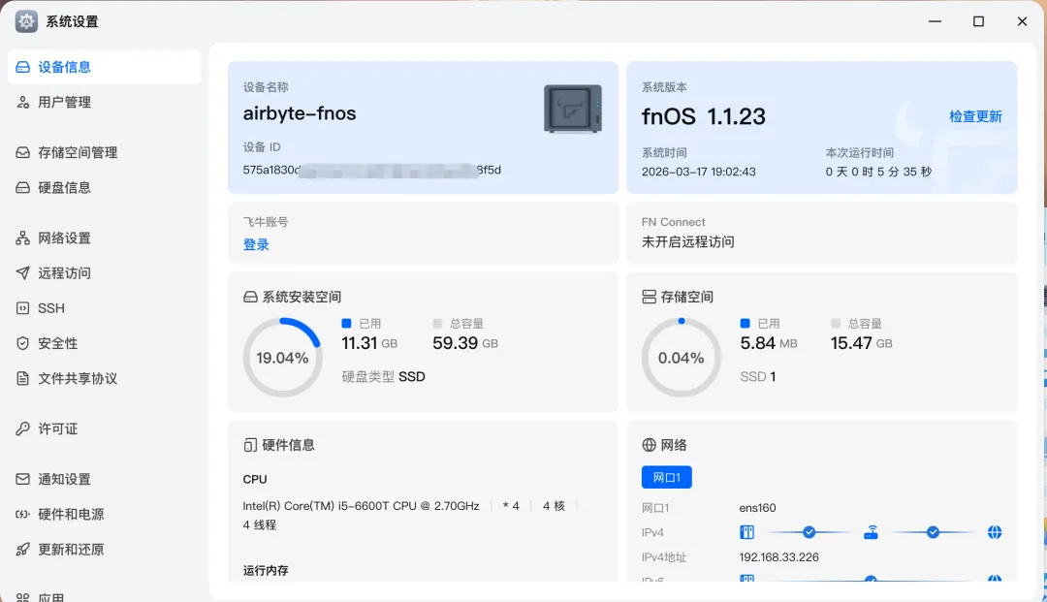The height and width of the screenshot is (602, 1047).
Task: Click 59.39 GB total capacity value
Action: (x=464, y=343)
